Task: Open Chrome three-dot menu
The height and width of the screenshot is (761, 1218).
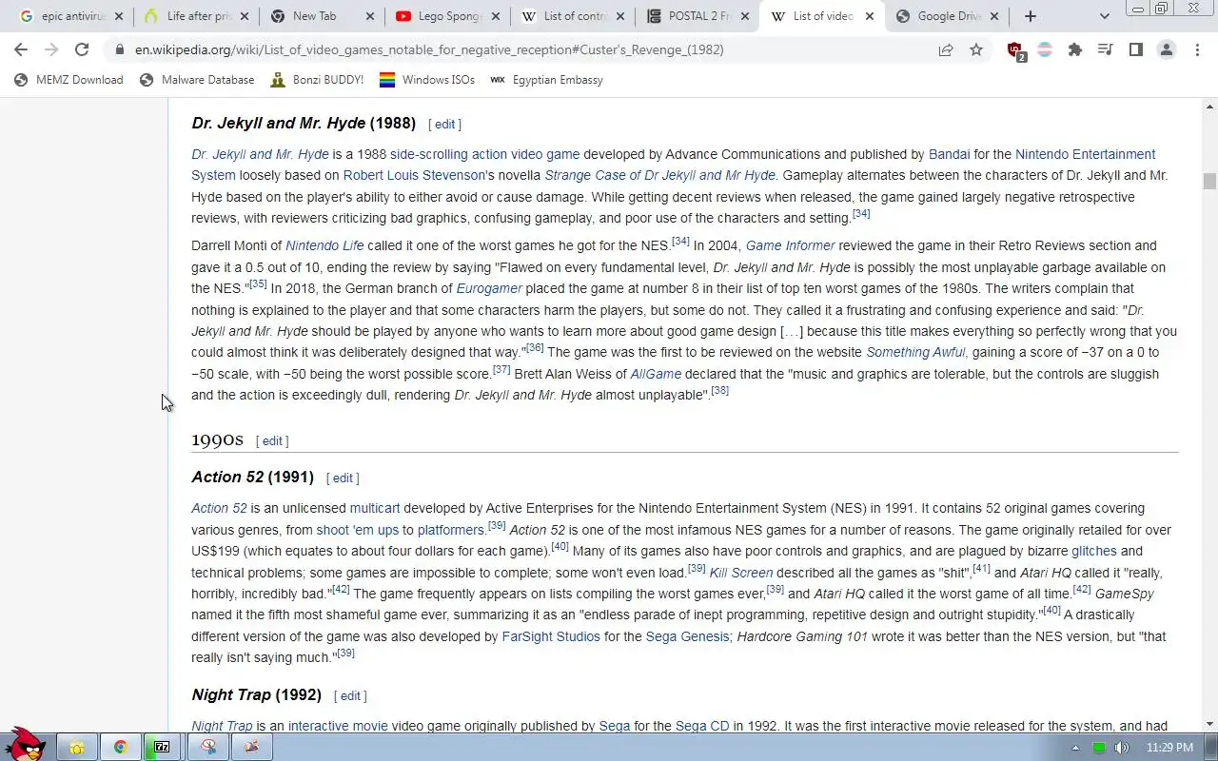Action: click(x=1197, y=49)
